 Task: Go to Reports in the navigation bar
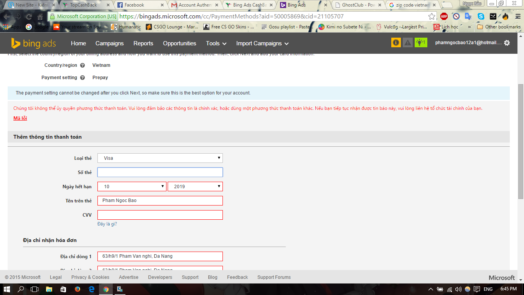[143, 43]
